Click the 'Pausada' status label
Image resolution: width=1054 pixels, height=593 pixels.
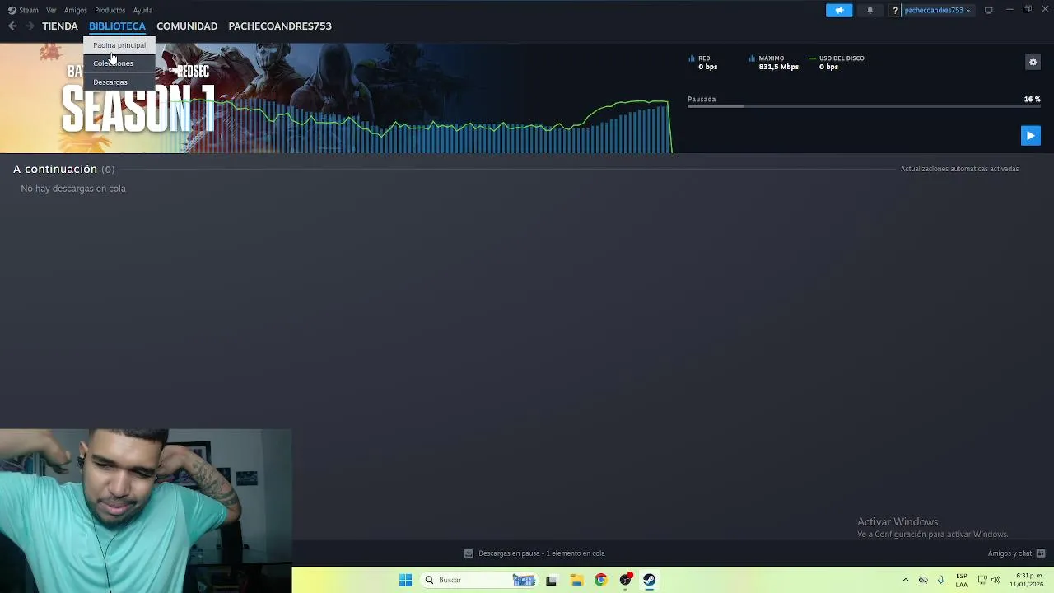(x=702, y=99)
